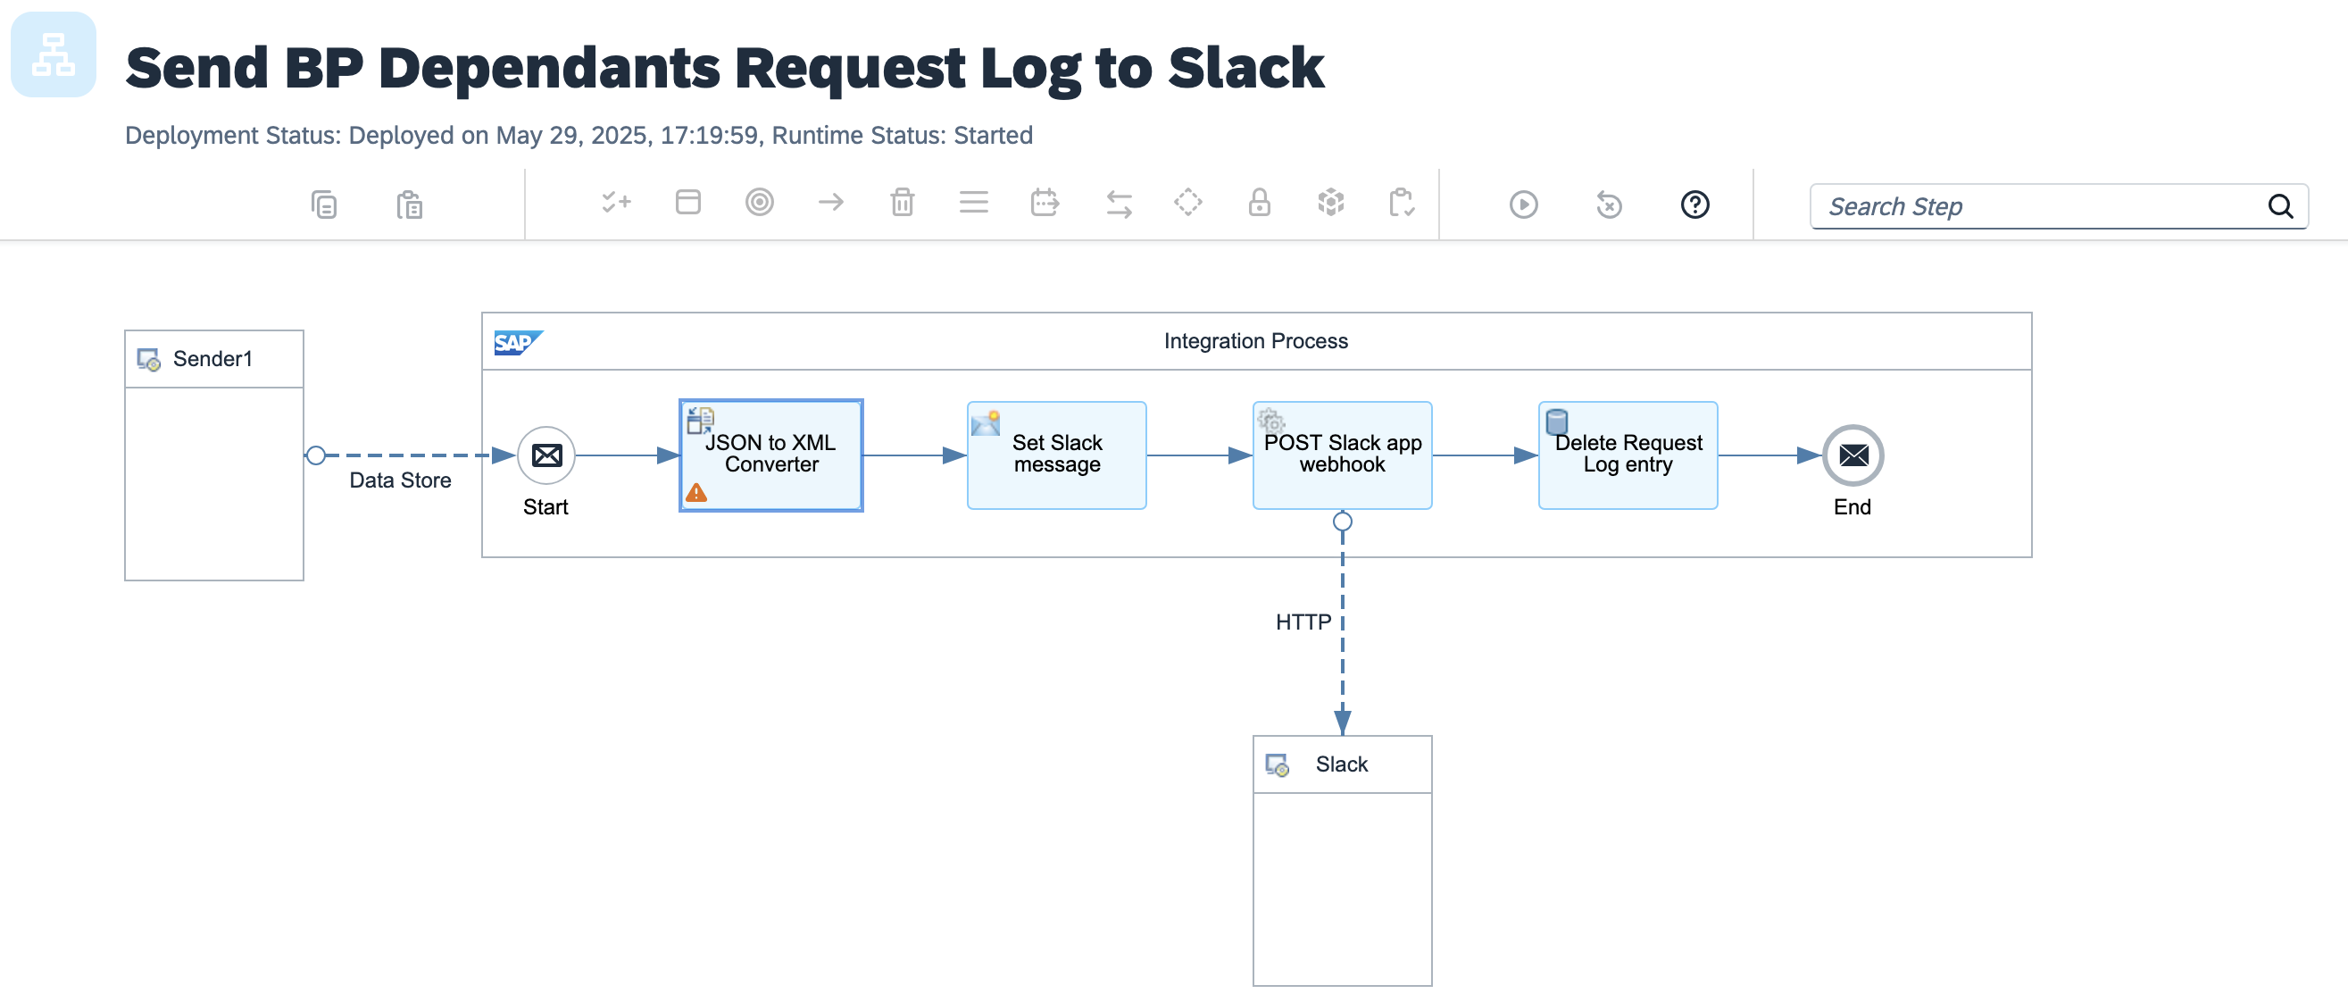Image resolution: width=2348 pixels, height=1002 pixels.
Task: Click the search magnifier icon
Action: tap(2279, 206)
